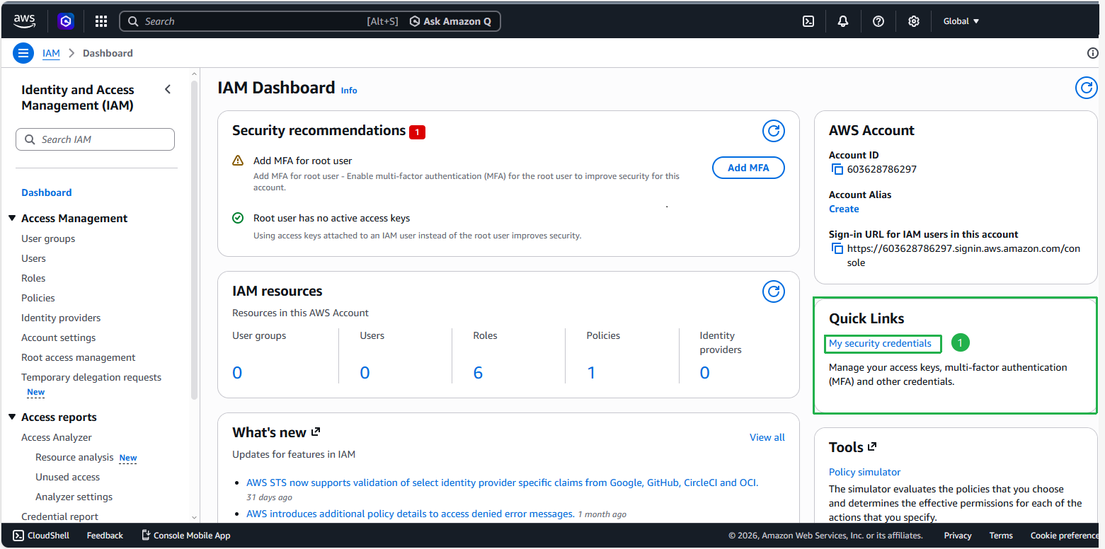Viewport: 1105px width, 549px height.
Task: Open Access Analyzer in sidebar
Action: tap(57, 437)
